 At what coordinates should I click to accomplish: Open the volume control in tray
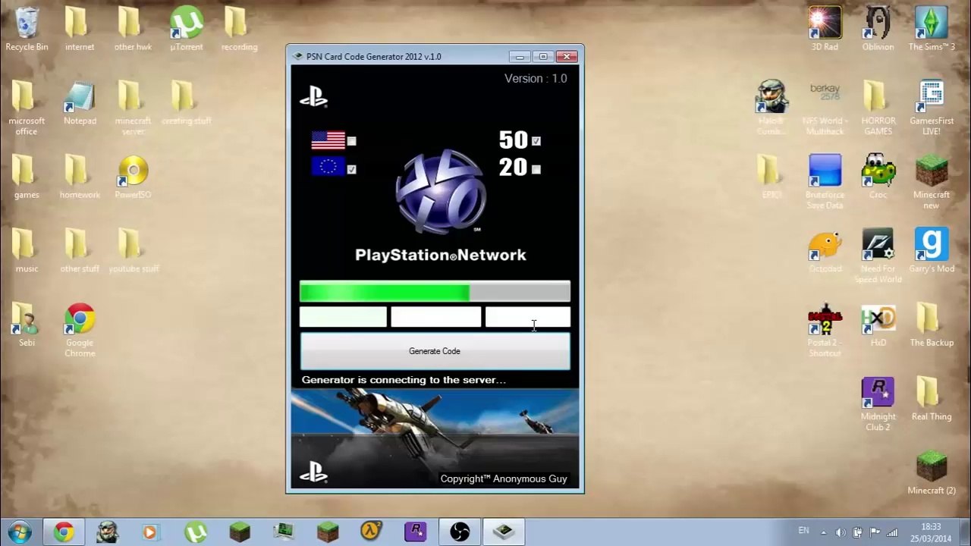click(841, 532)
